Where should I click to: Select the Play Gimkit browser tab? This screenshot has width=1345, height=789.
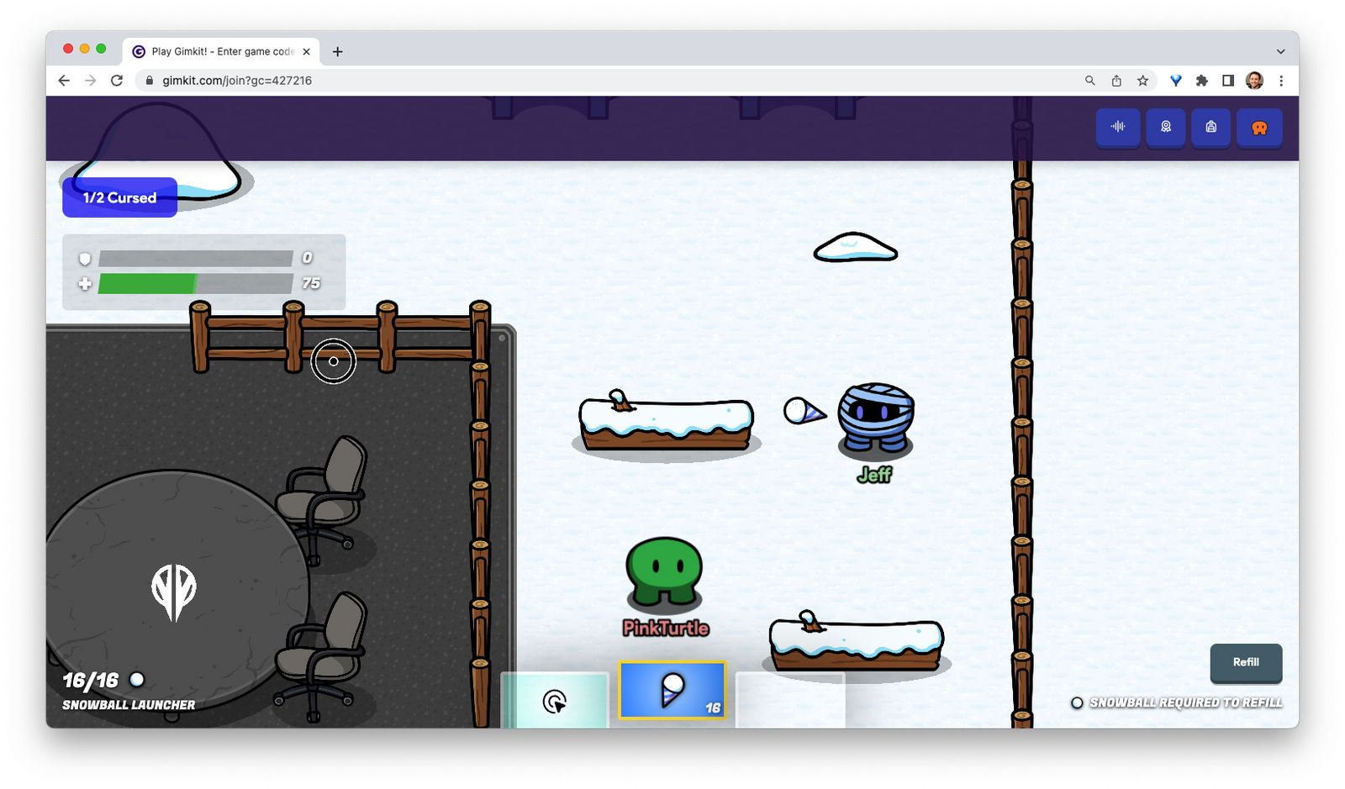[x=220, y=51]
